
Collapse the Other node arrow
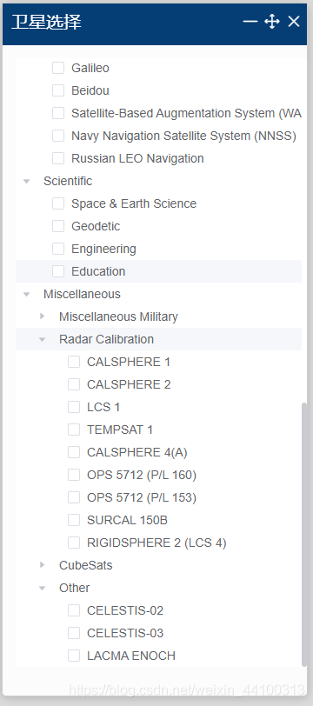click(43, 588)
